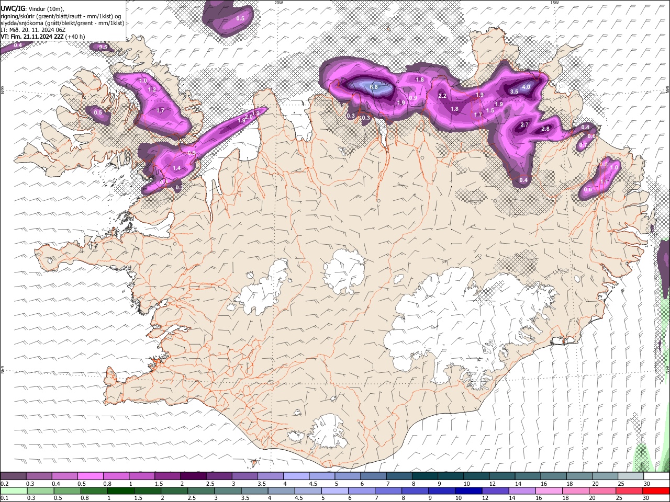Click the 6.8 snowfall maximum value on map
Image resolution: width=670 pixels, height=502 pixels.
click(x=374, y=87)
